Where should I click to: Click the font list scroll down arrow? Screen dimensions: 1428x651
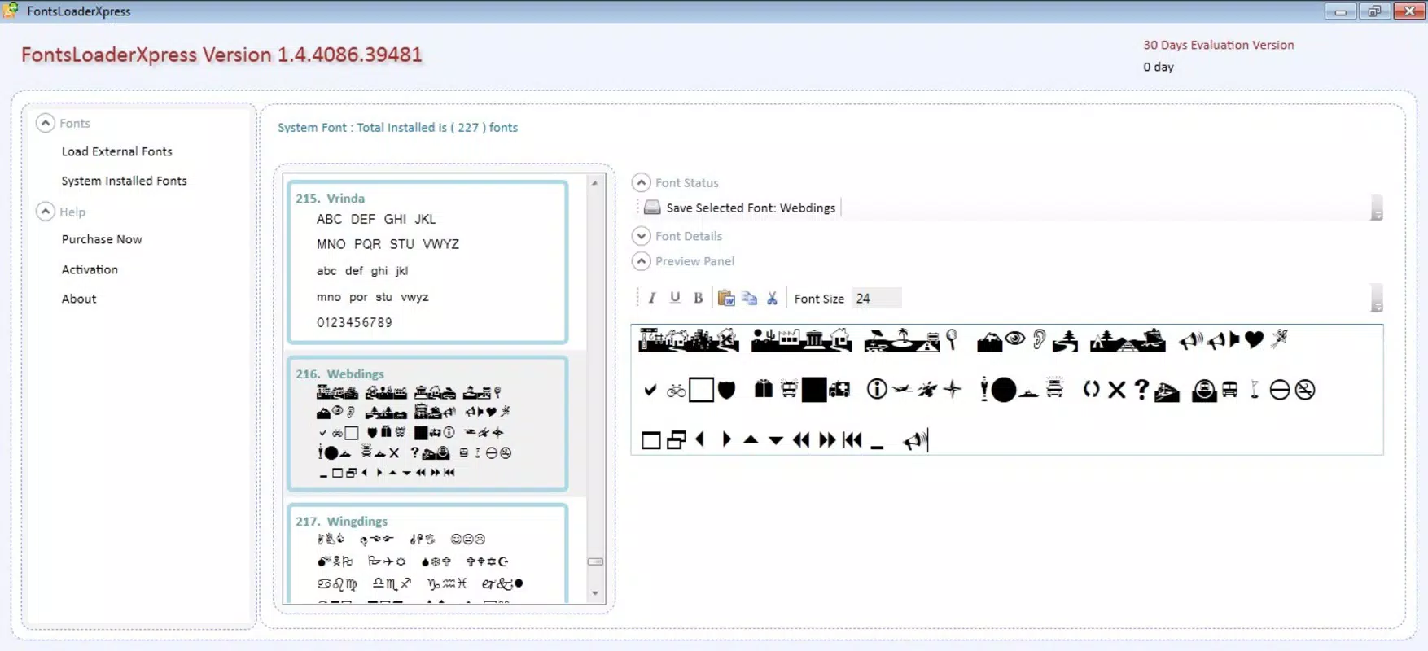[x=595, y=593]
